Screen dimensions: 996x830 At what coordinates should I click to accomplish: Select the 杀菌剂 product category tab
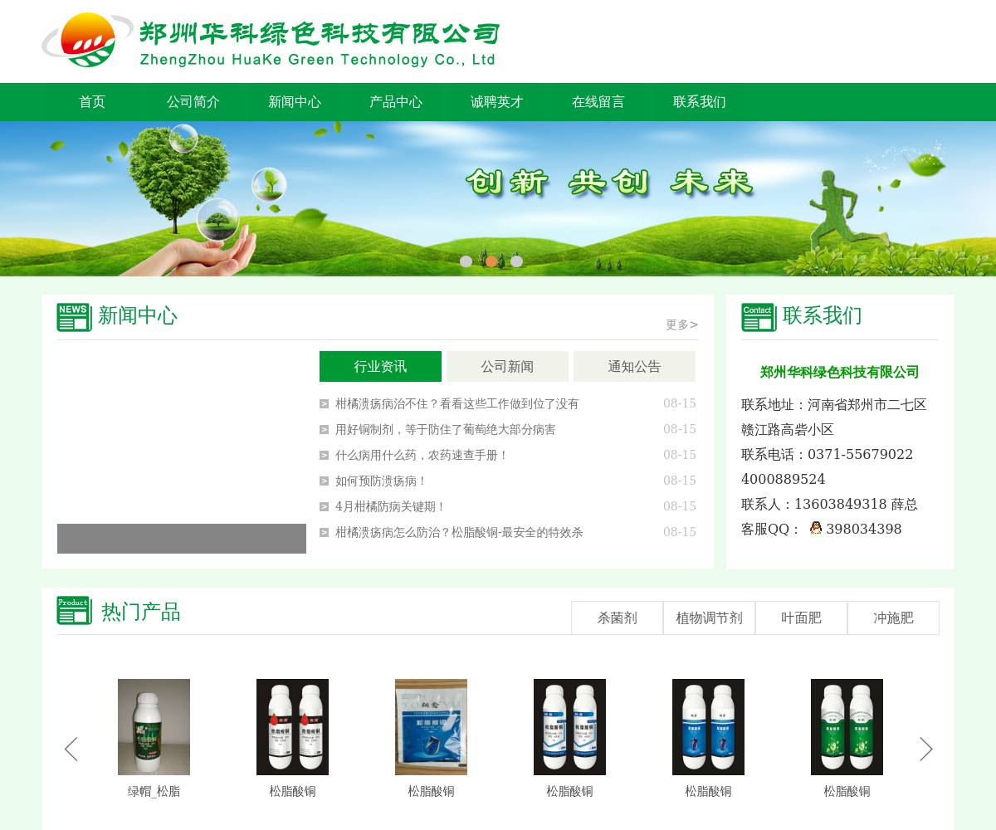pyautogui.click(x=618, y=618)
